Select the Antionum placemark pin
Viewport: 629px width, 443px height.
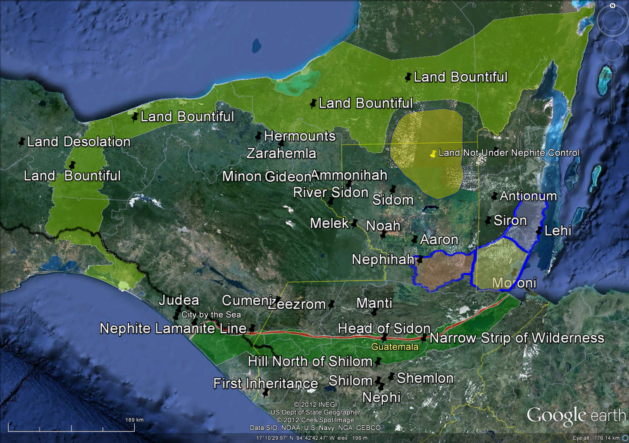coord(494,196)
